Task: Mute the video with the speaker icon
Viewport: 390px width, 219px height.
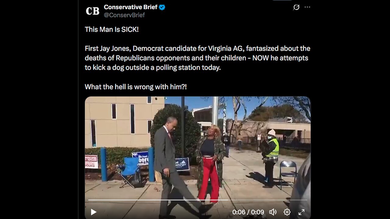Action: (273, 212)
